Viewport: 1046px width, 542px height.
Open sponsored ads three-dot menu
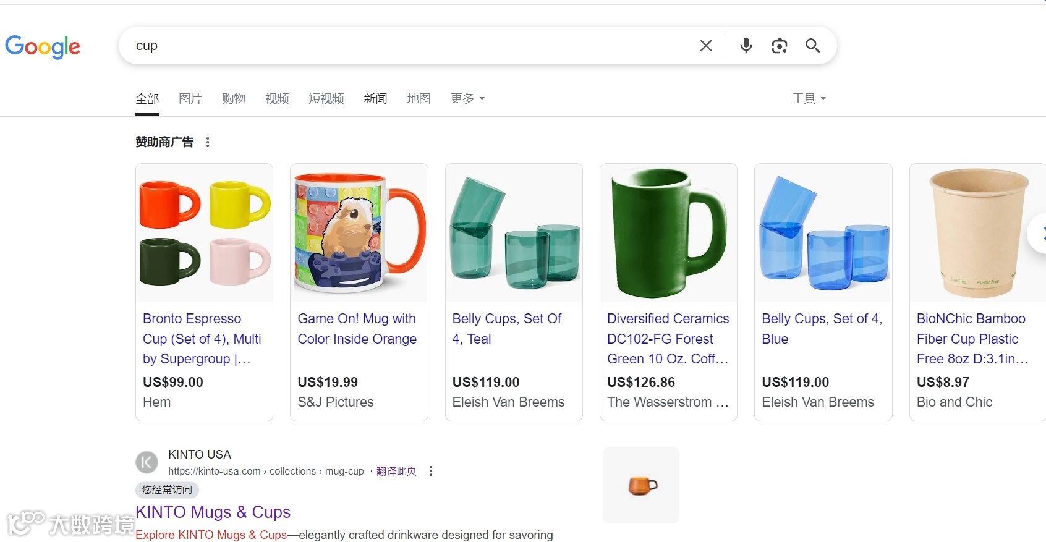(208, 142)
